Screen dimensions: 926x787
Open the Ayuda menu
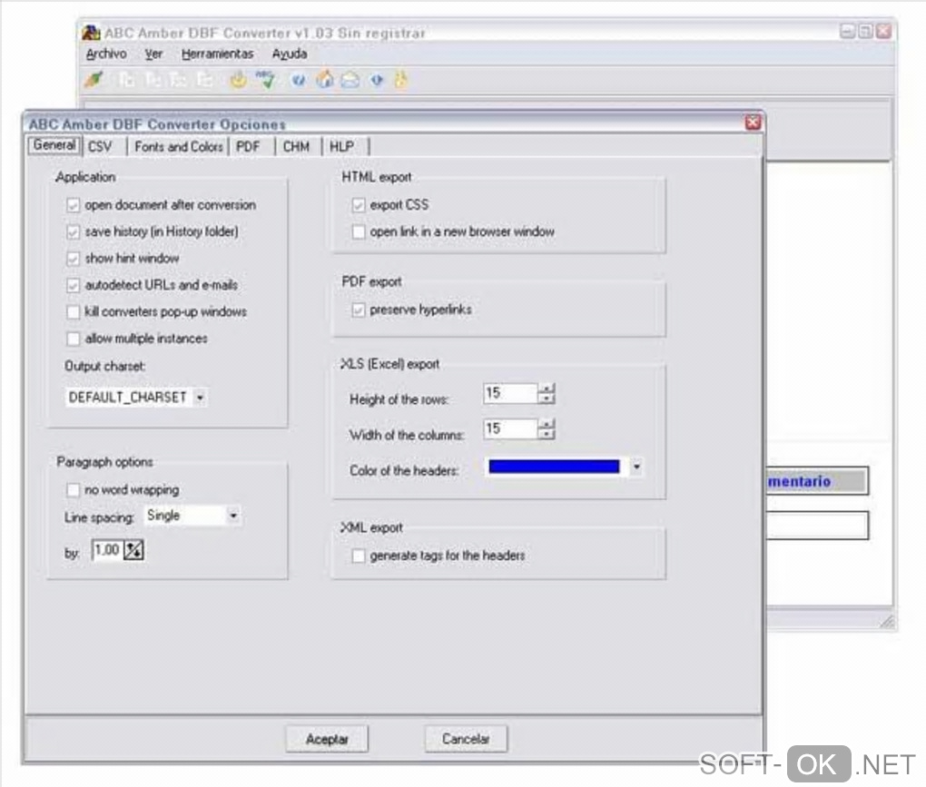click(290, 54)
